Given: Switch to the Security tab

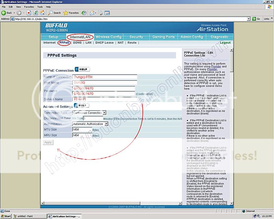Looking at the screenshot, I should click(136, 37).
